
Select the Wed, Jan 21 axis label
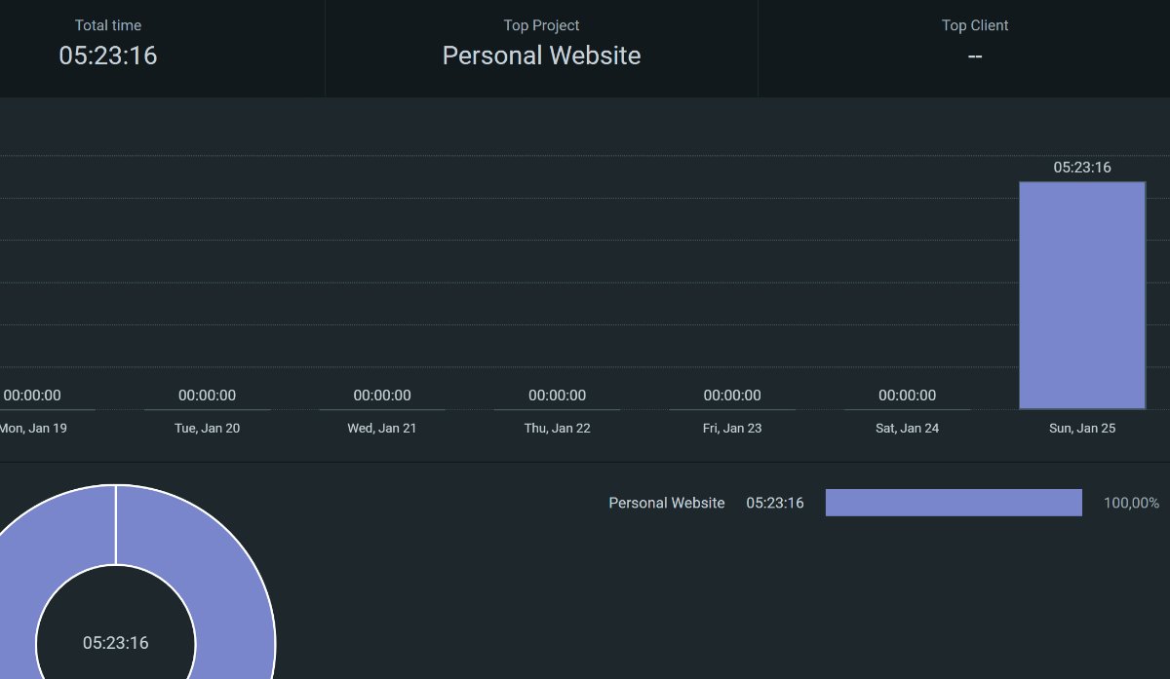(381, 429)
